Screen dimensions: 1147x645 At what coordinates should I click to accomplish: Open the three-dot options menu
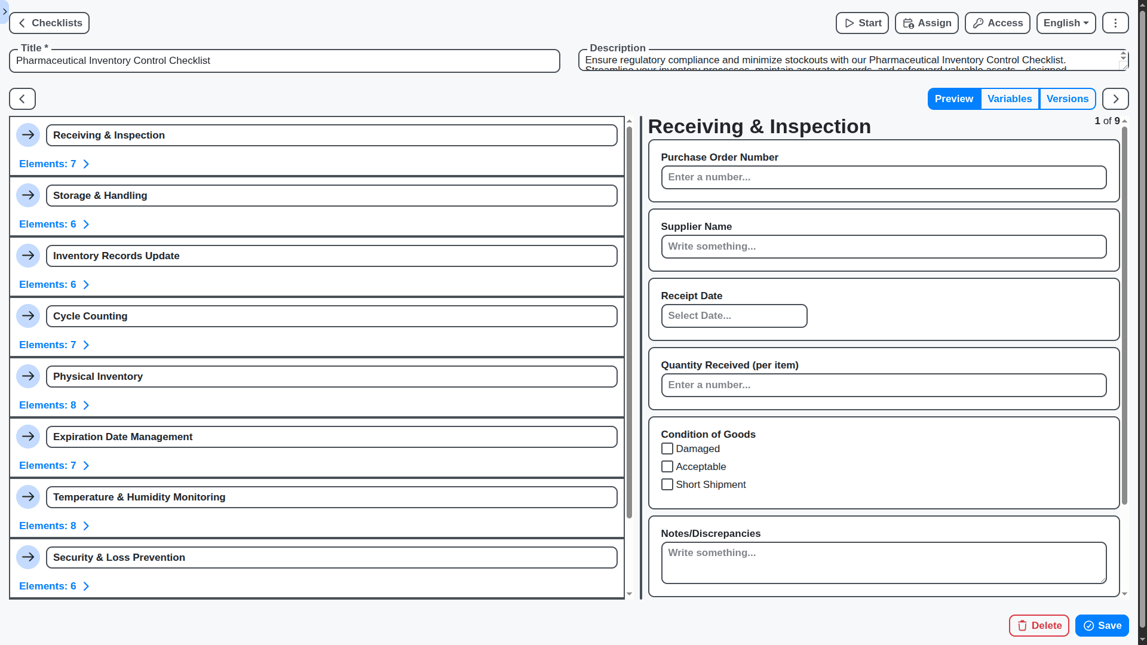pyautogui.click(x=1115, y=23)
